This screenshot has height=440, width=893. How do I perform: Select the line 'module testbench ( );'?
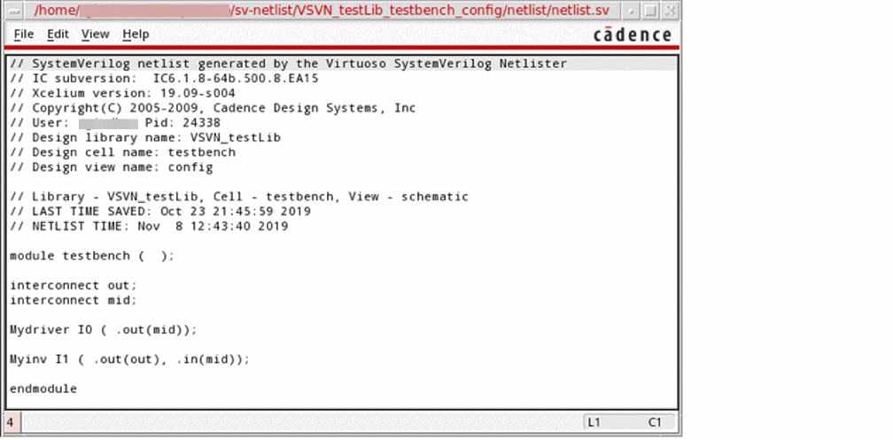coord(92,256)
